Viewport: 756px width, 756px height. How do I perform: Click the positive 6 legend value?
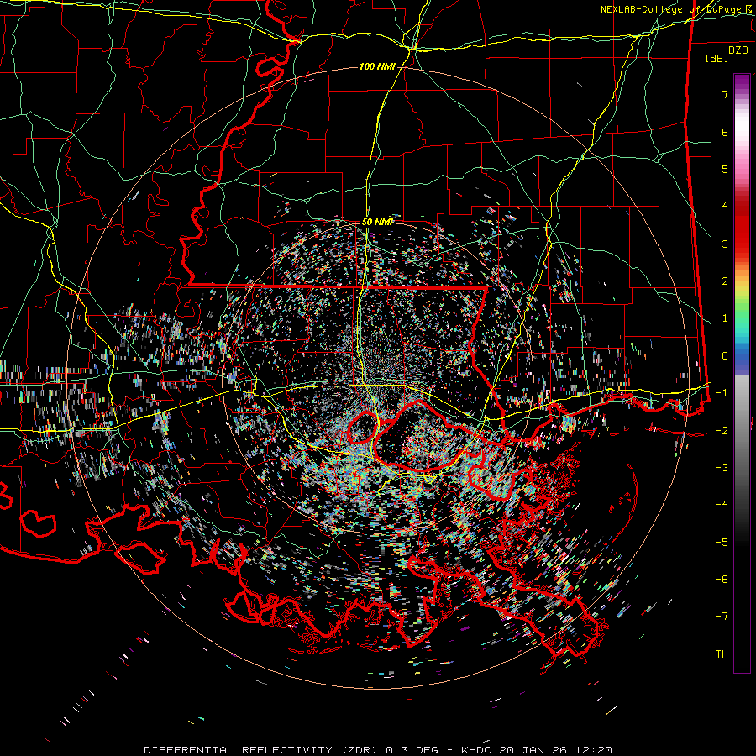[x=725, y=132]
